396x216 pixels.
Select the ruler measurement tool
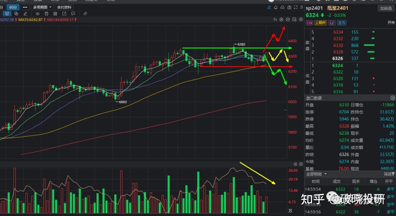[85, 14]
